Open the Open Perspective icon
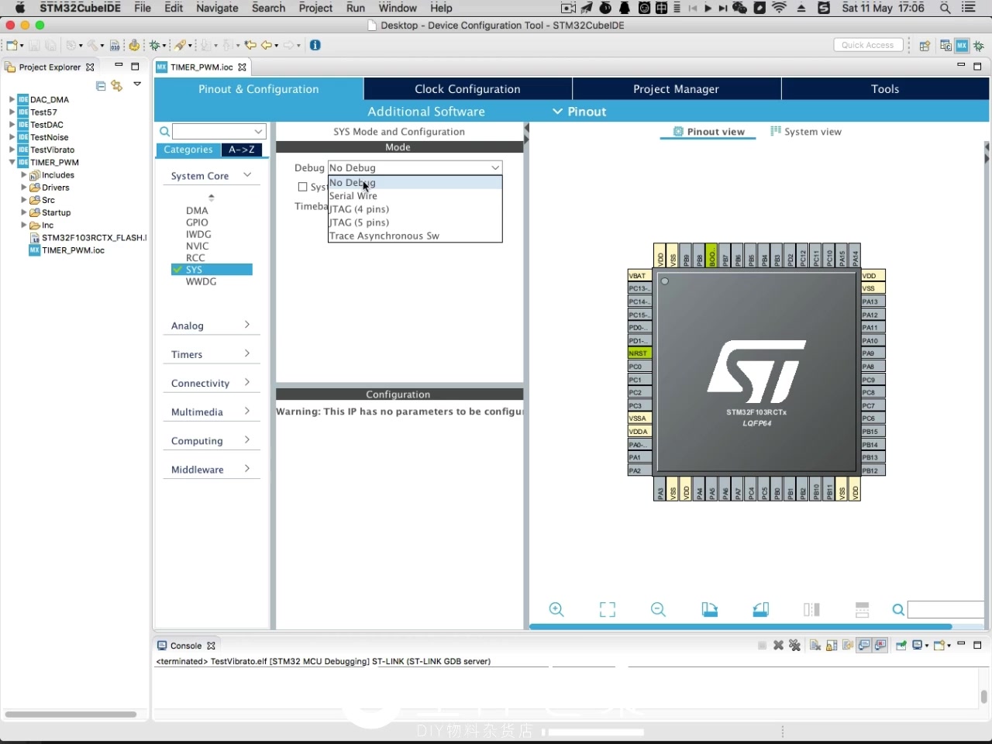 coord(925,46)
